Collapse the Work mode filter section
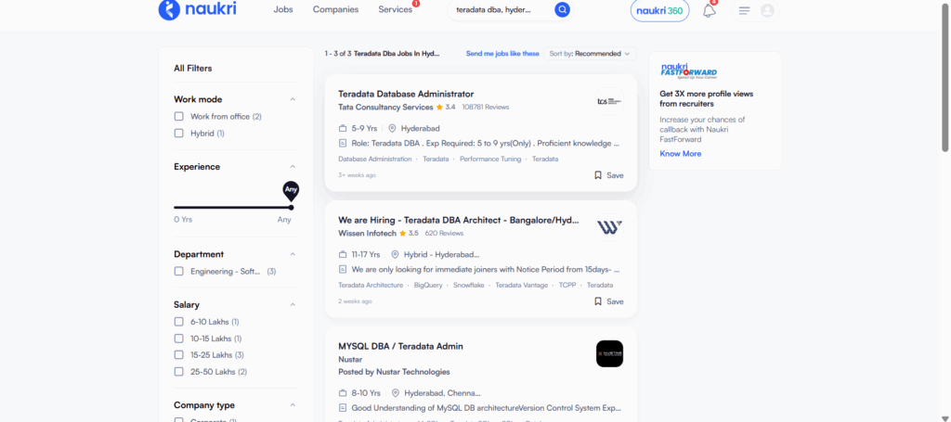 [293, 99]
